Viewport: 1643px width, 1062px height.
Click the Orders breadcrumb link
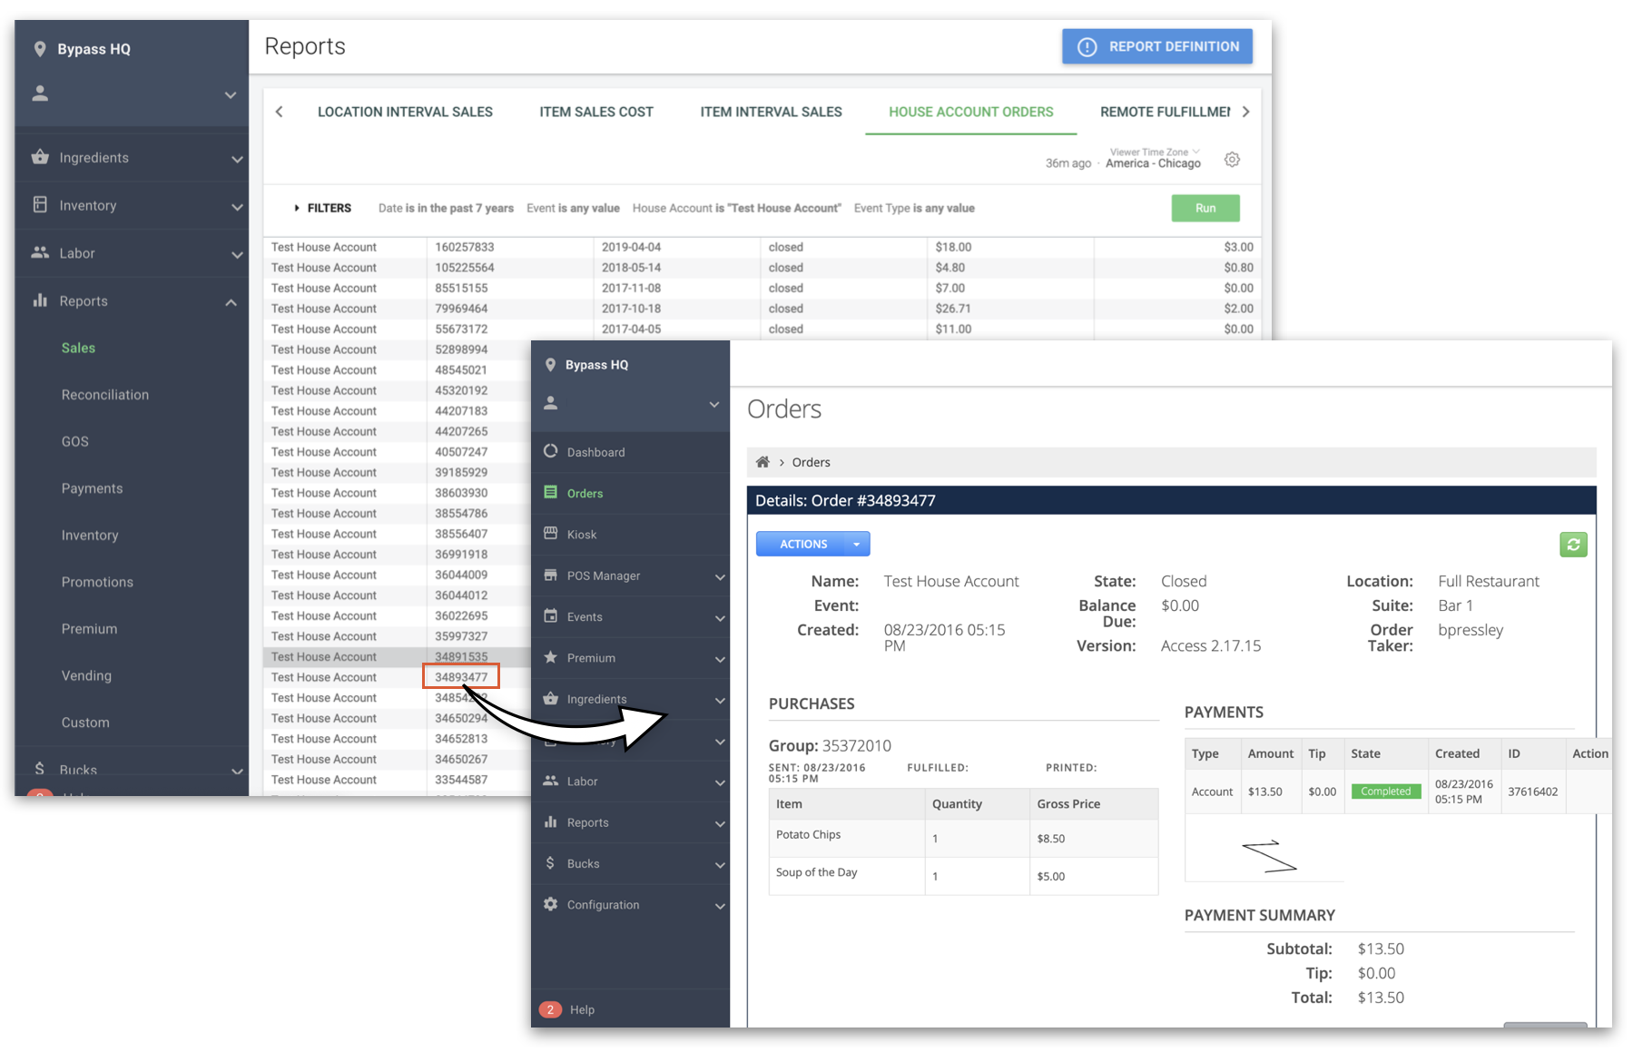(x=811, y=462)
